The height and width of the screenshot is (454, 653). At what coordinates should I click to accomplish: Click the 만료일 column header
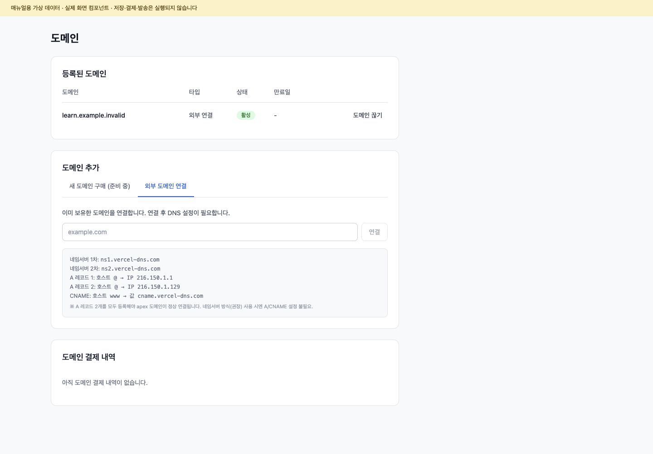pyautogui.click(x=282, y=92)
